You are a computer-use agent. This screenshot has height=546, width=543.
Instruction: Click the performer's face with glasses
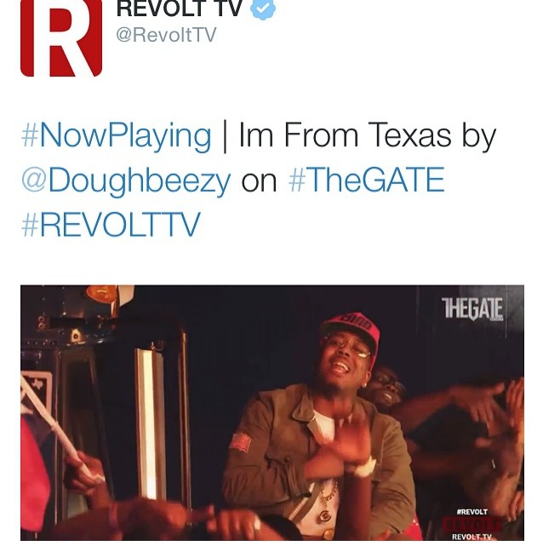(x=346, y=362)
